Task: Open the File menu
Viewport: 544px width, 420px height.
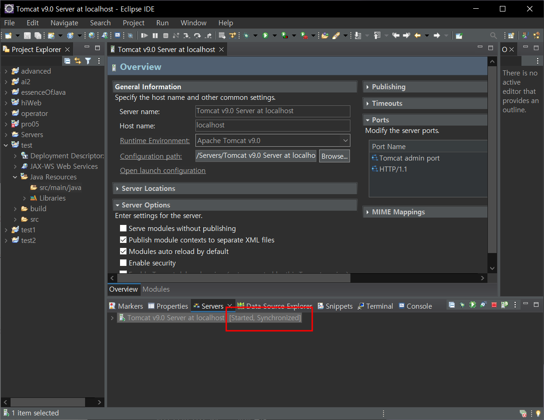Action: point(9,23)
